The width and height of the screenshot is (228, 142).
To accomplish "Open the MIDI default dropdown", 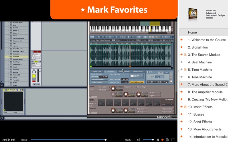I will coord(104,90).
